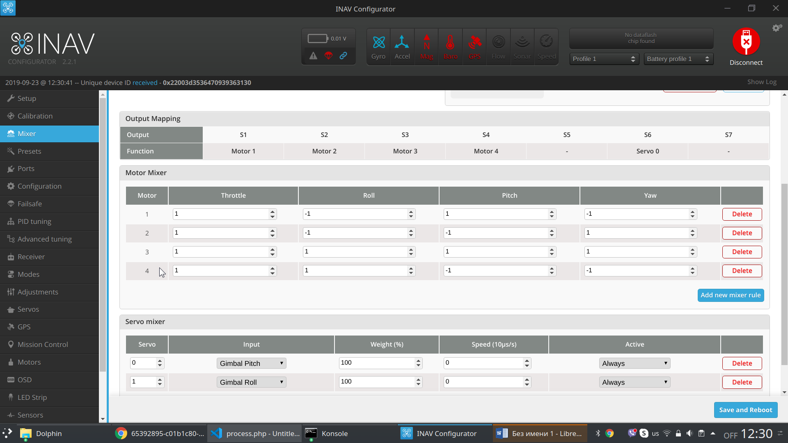
Task: Click Add new mixer rule
Action: pos(730,295)
